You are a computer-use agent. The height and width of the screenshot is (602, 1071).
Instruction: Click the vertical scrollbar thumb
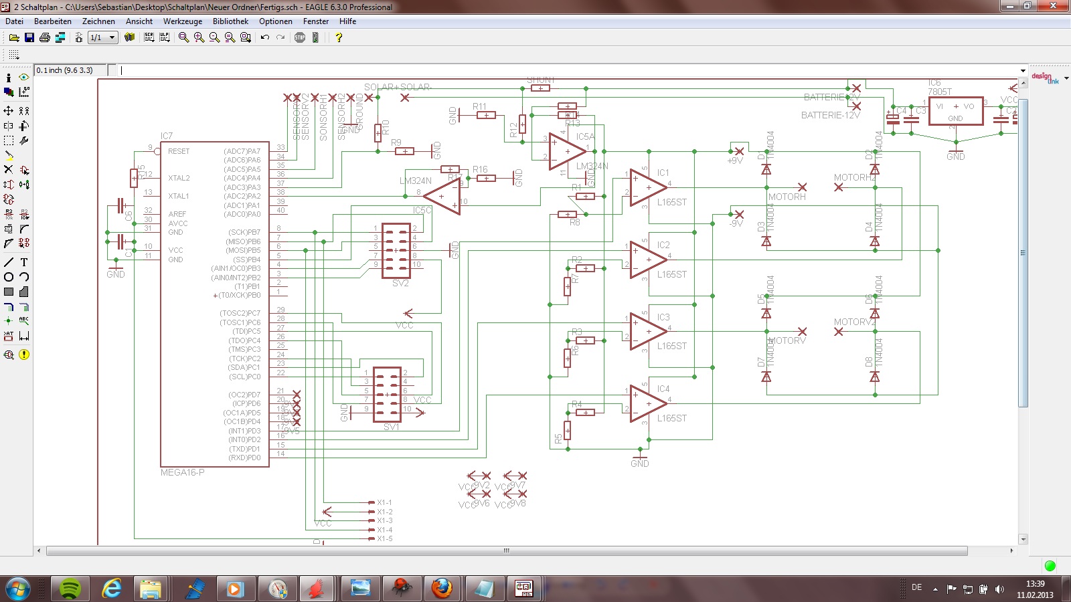click(x=1023, y=253)
